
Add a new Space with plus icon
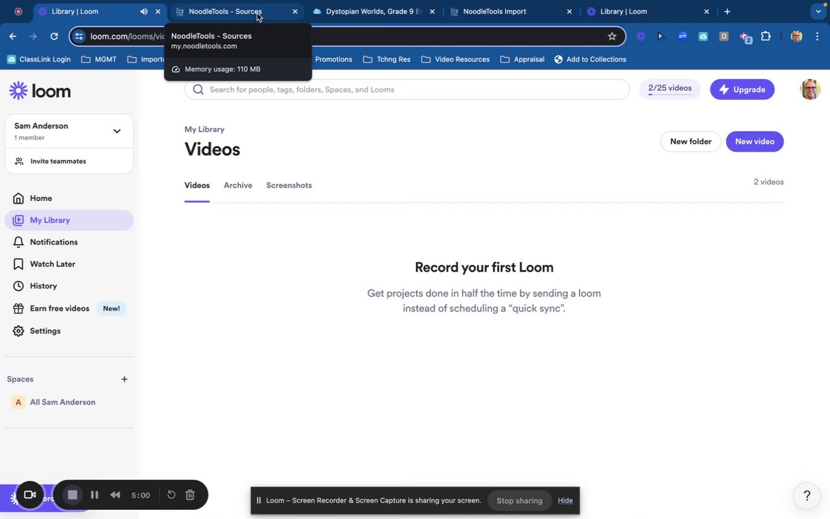click(124, 379)
